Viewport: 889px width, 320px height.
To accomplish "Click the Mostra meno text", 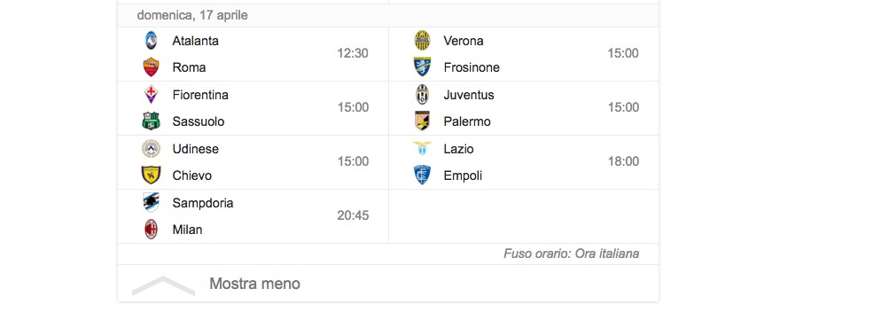I will click(x=254, y=284).
